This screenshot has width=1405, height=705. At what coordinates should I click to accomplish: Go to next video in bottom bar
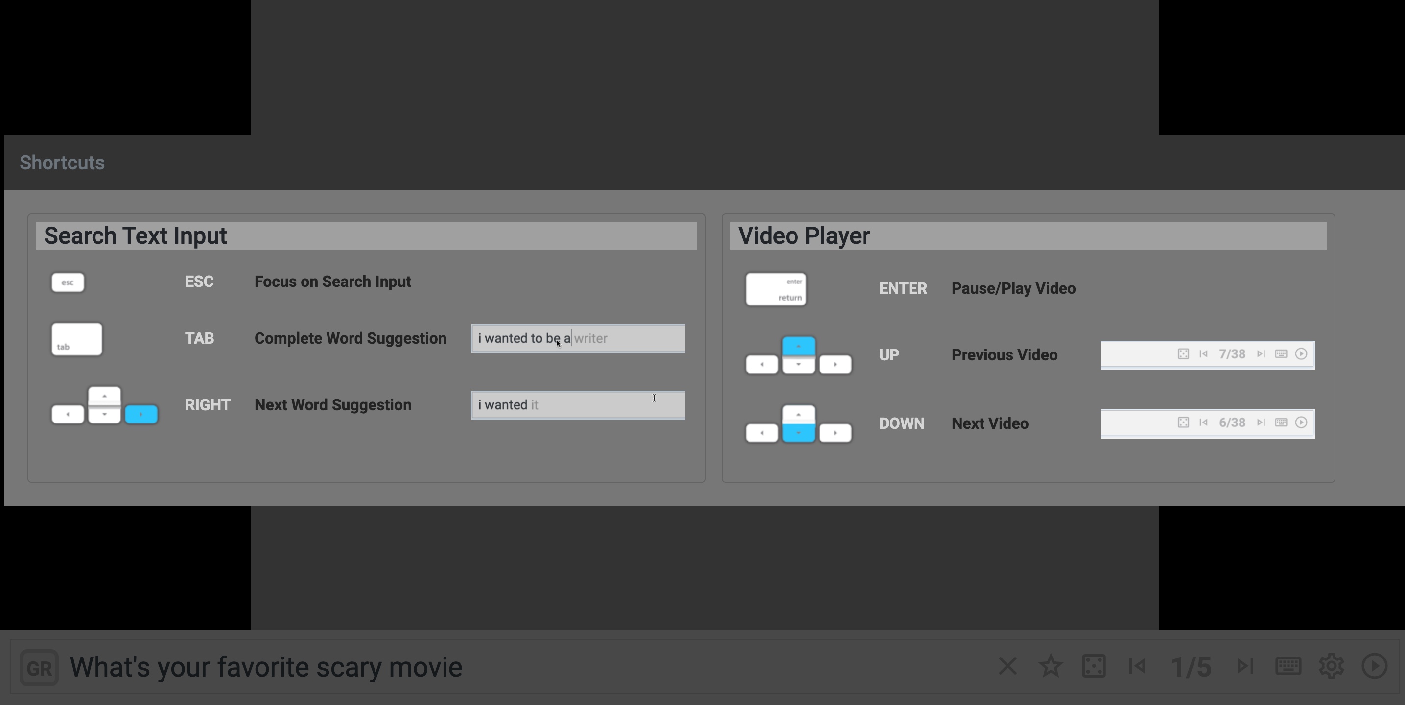(x=1244, y=666)
